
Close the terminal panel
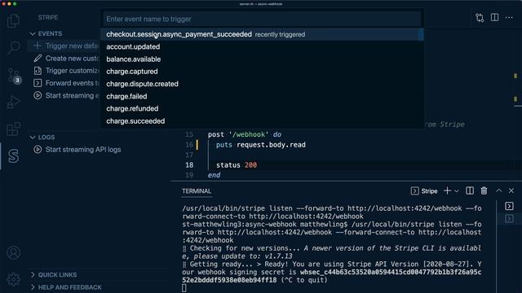coord(511,190)
